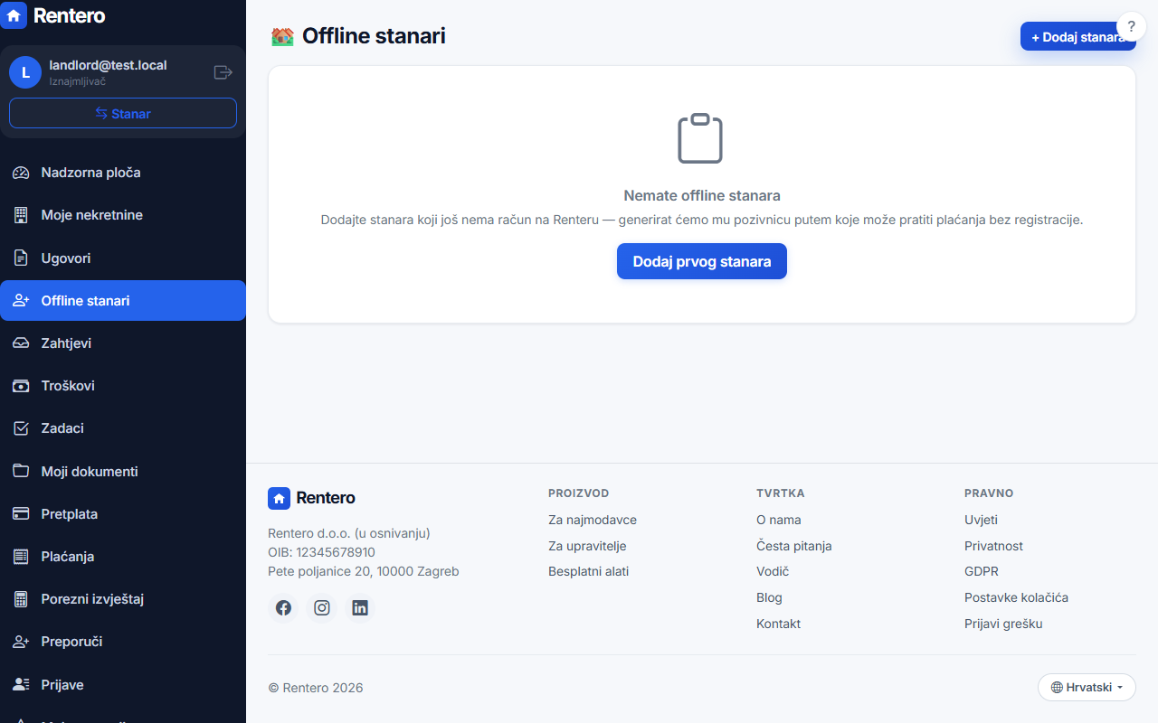Click the help question mark button

point(1131,26)
